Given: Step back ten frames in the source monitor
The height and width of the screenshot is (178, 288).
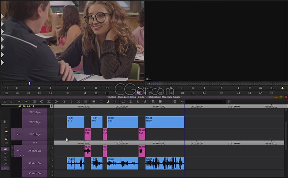Looking at the screenshot, I should click(28, 93).
